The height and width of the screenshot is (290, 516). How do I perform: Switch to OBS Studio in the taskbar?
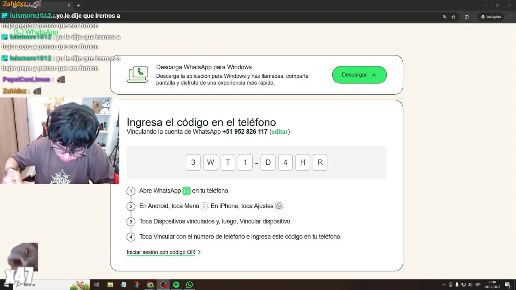tap(163, 285)
